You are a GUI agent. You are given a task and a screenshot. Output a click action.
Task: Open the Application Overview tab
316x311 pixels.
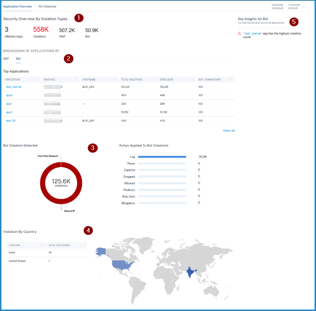[18, 6]
